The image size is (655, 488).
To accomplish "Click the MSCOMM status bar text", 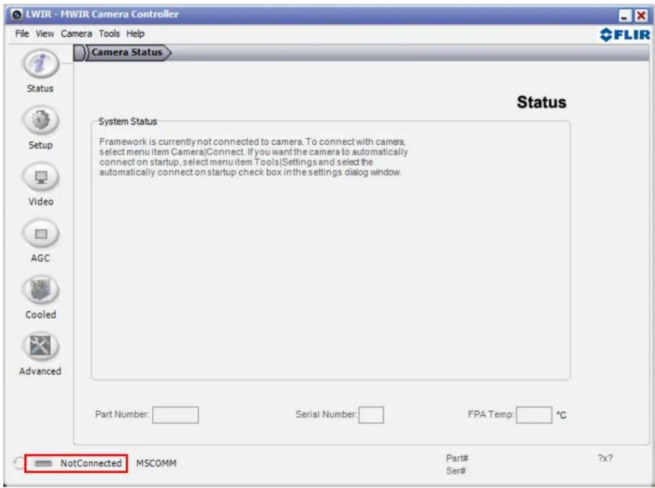I will (x=156, y=463).
